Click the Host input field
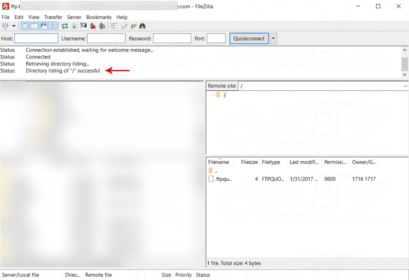 36,39
